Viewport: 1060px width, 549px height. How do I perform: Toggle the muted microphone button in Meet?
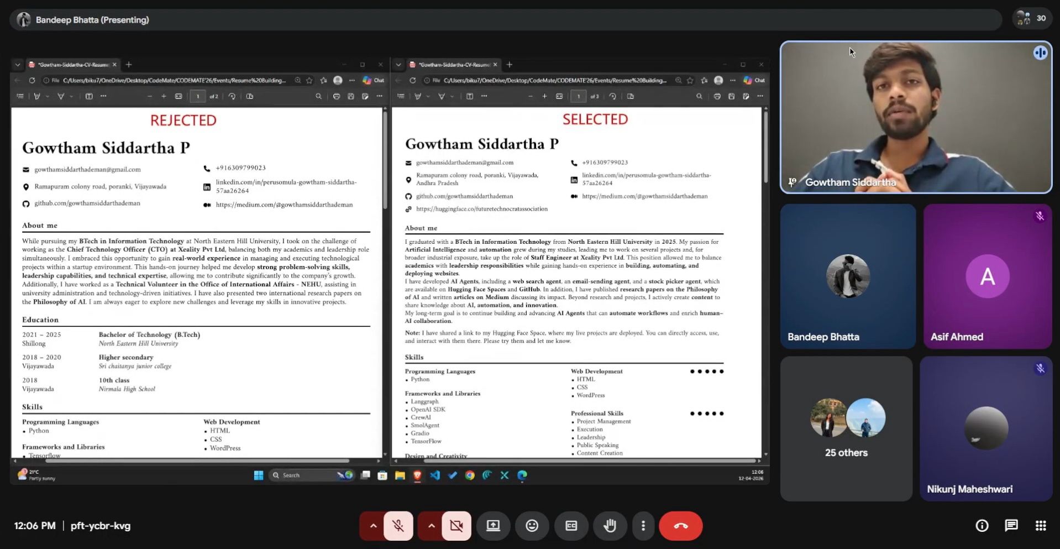tap(398, 526)
